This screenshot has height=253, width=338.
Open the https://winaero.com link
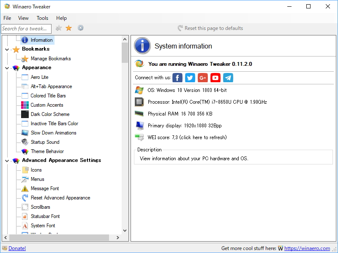[x=308, y=248]
